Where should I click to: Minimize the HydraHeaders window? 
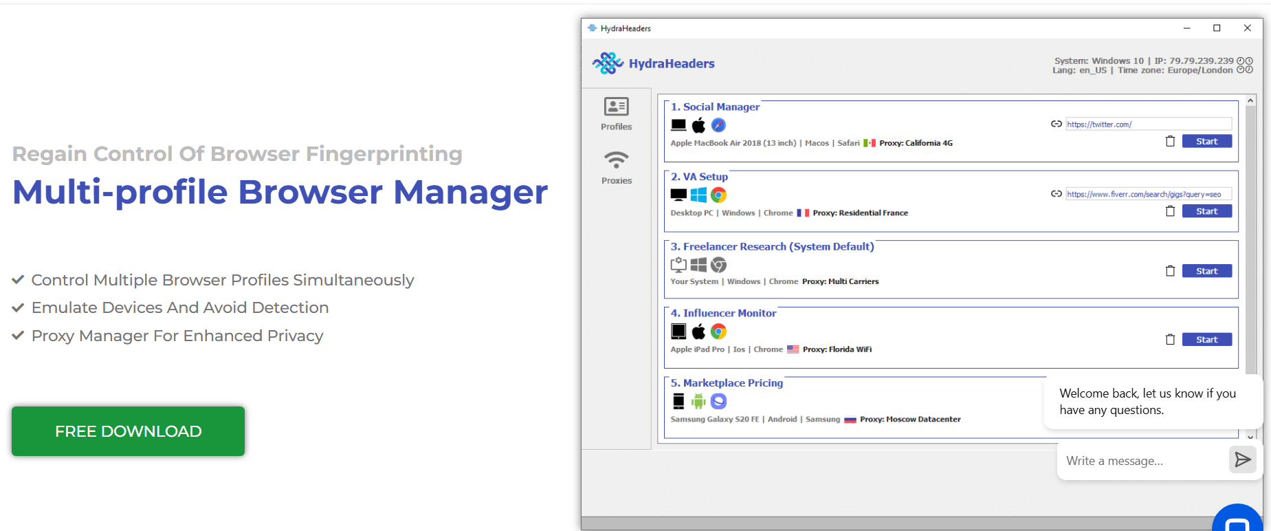tap(1186, 28)
